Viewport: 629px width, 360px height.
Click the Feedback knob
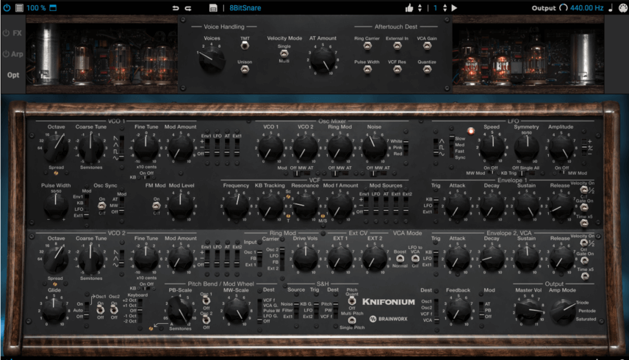tap(458, 311)
